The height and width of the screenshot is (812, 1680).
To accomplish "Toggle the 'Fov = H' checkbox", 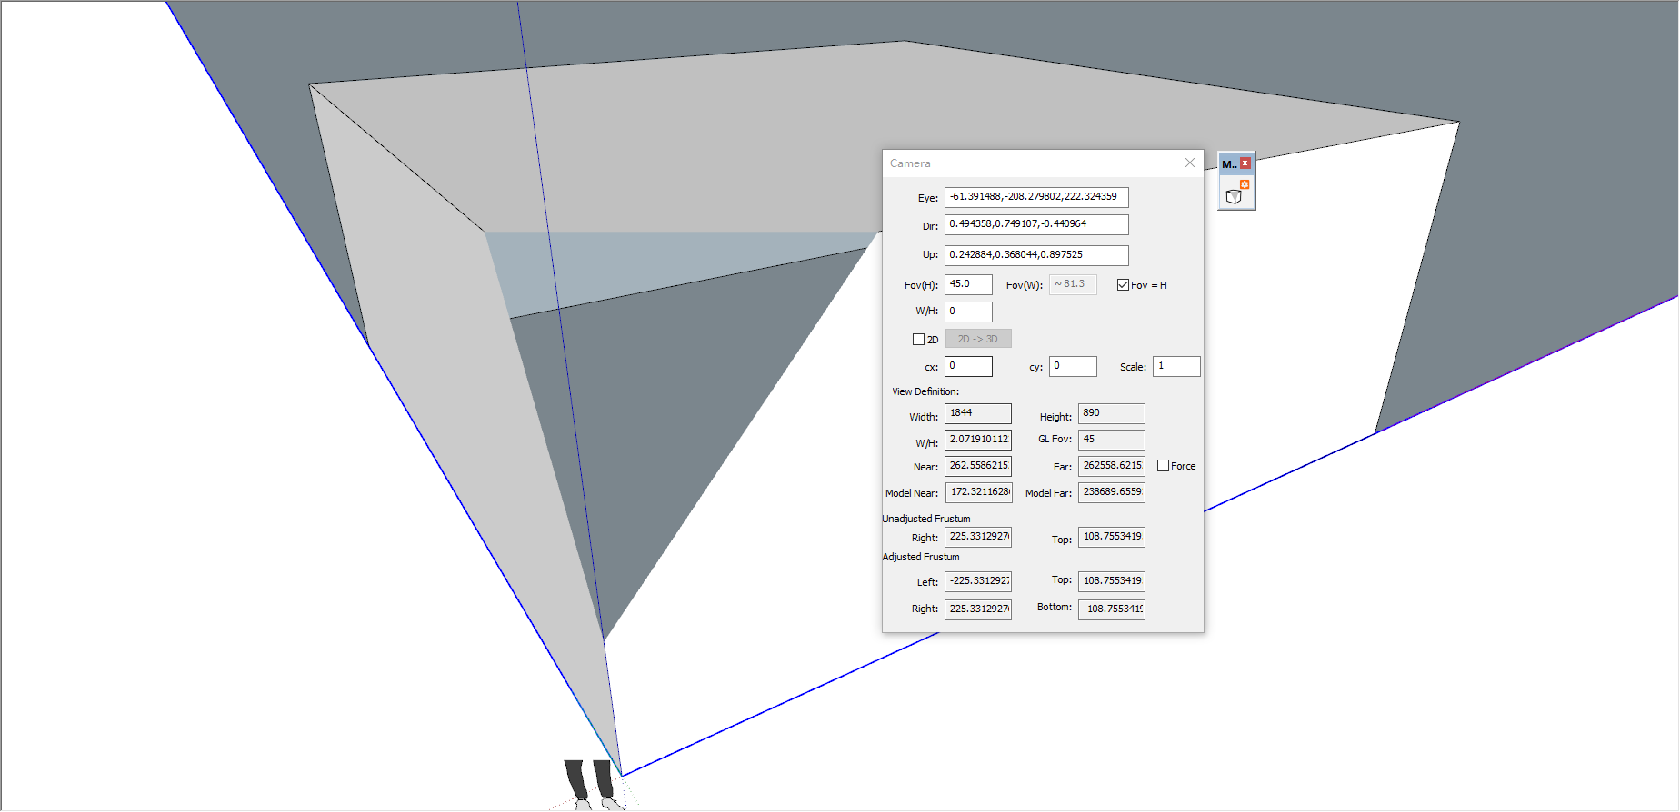I will 1123,285.
